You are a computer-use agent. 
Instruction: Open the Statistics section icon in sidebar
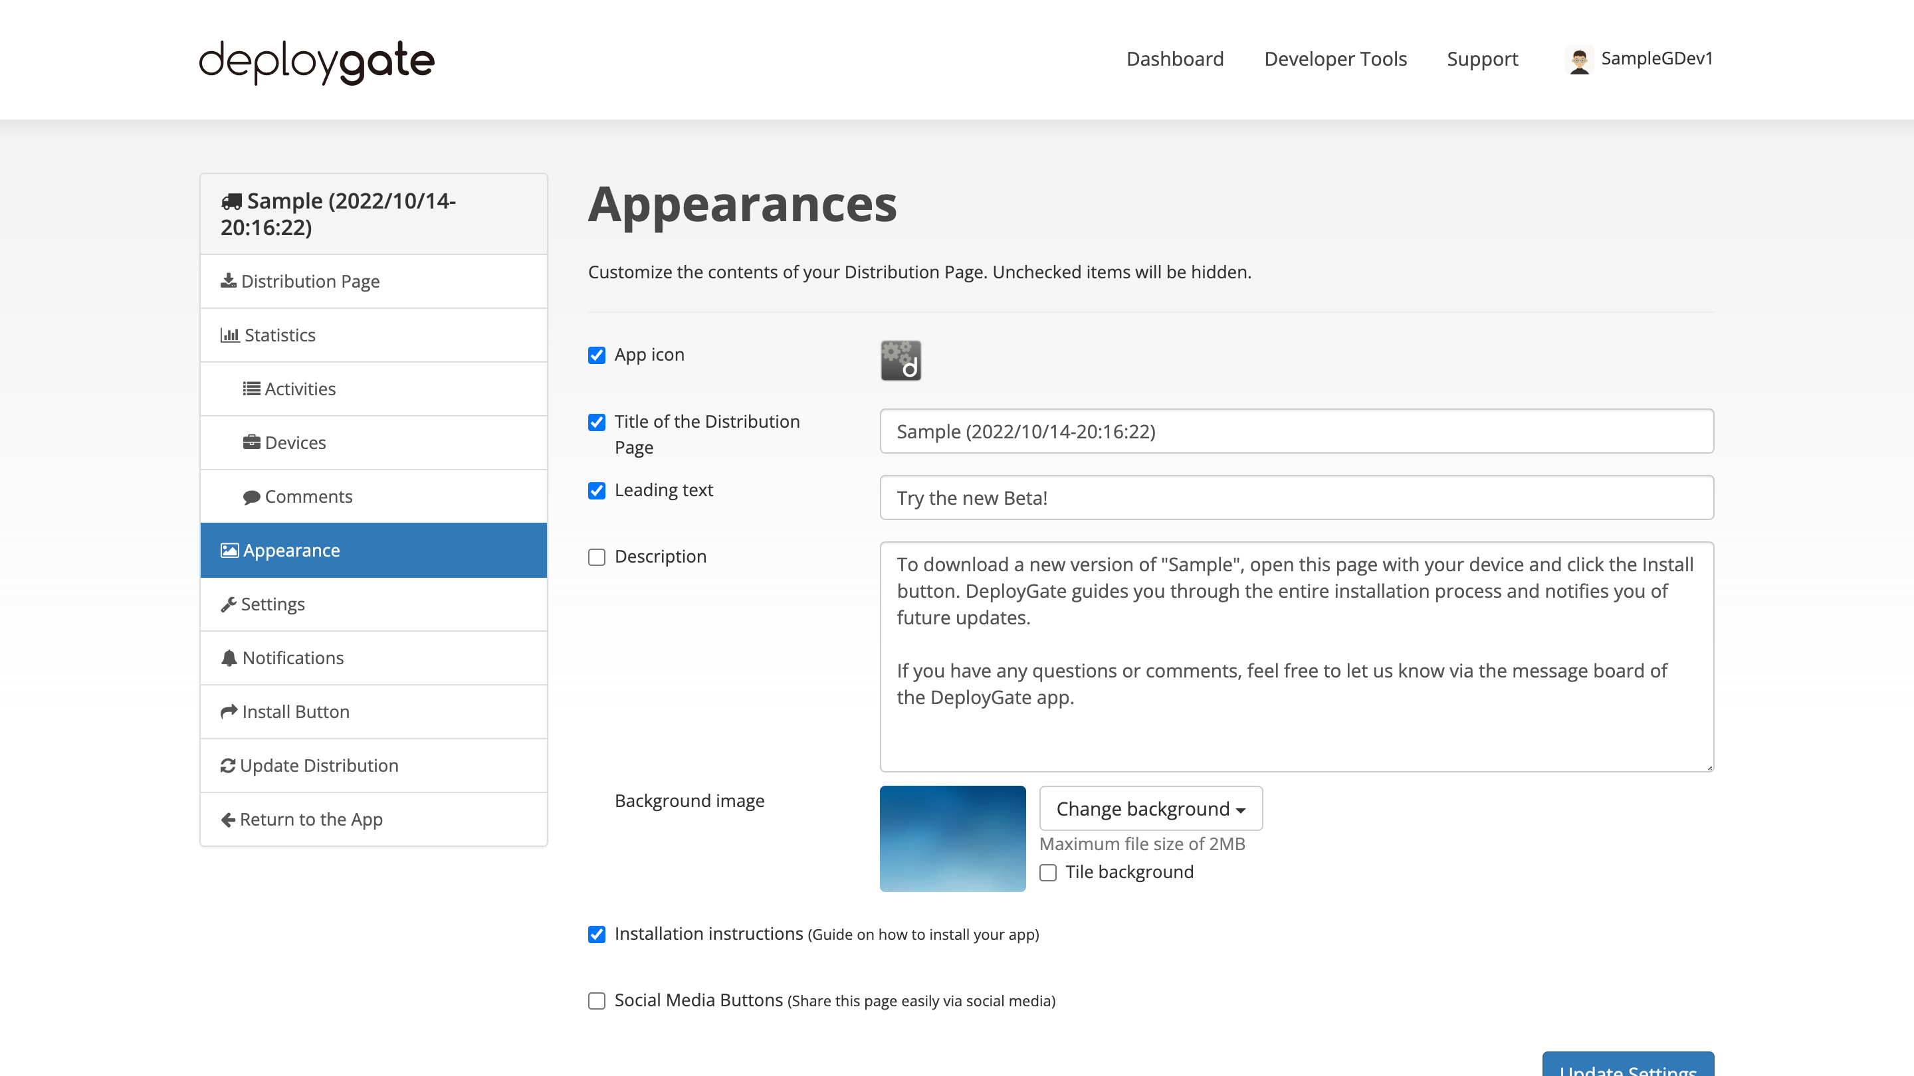pyautogui.click(x=229, y=335)
